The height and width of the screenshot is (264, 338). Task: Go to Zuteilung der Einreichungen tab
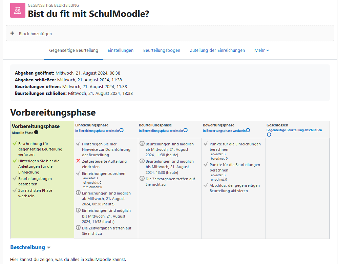pos(217,50)
